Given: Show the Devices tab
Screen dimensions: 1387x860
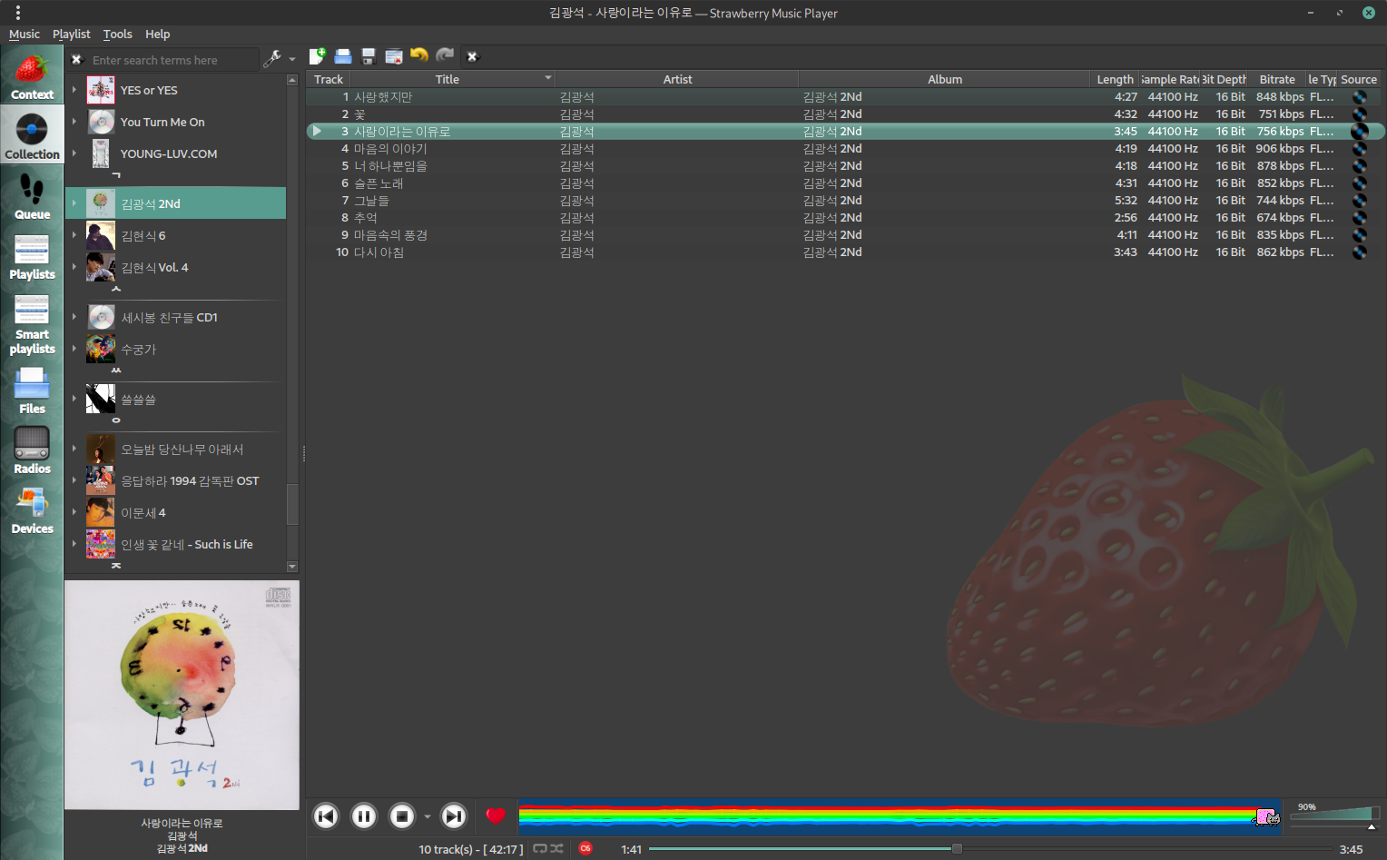Looking at the screenshot, I should pyautogui.click(x=32, y=509).
